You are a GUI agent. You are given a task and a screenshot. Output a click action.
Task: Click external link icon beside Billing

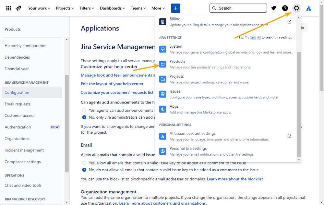[289, 22]
